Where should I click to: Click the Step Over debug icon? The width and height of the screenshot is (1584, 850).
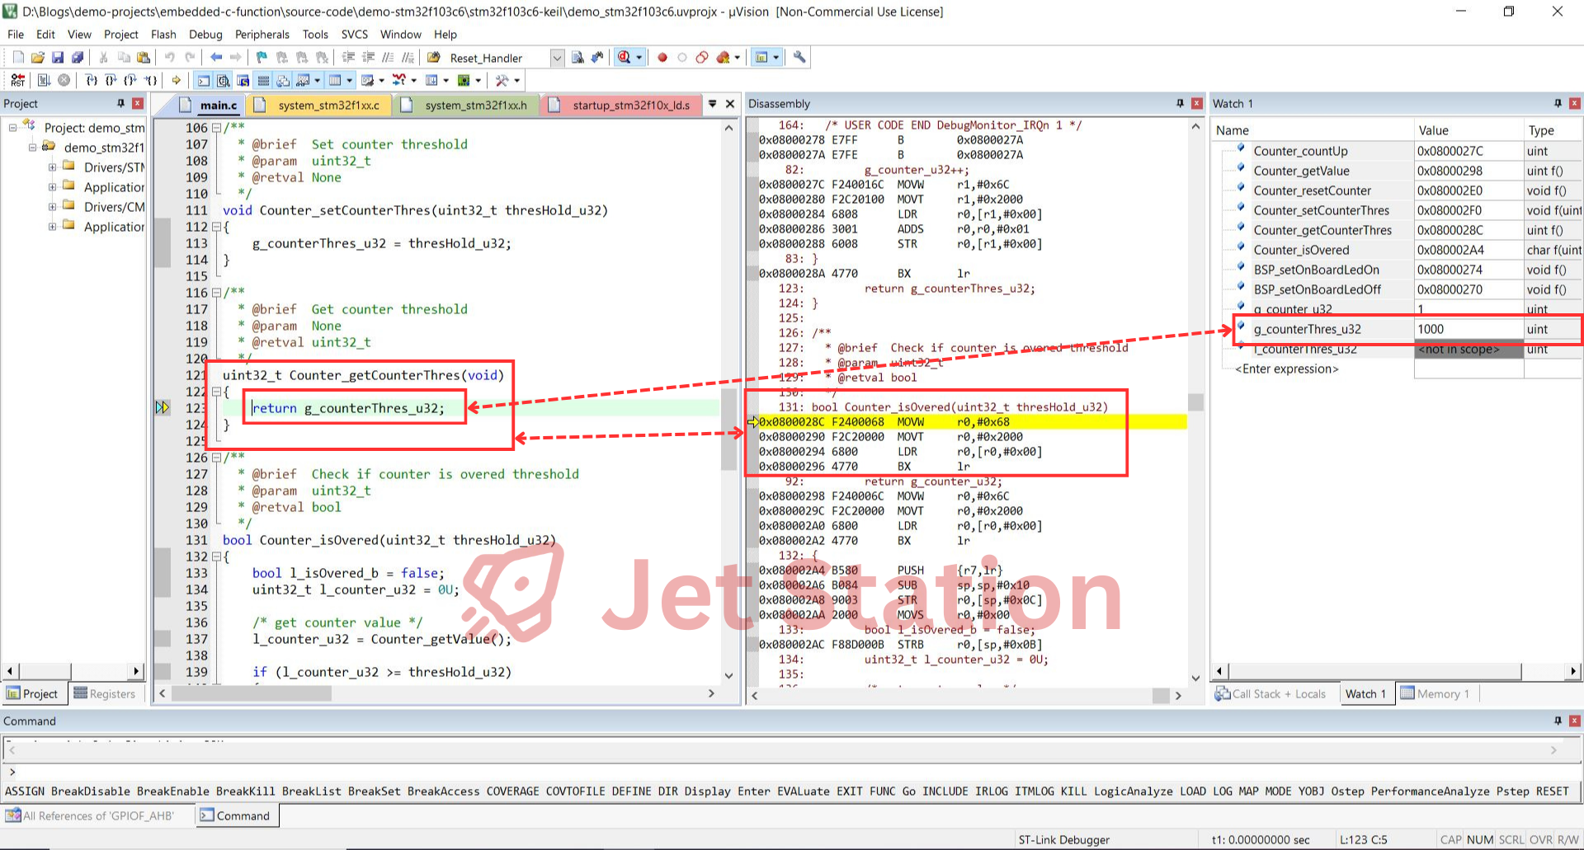click(111, 81)
